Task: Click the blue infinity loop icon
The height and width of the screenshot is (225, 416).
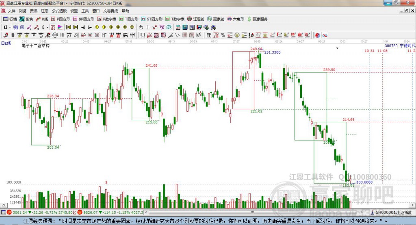Action: [325, 35]
